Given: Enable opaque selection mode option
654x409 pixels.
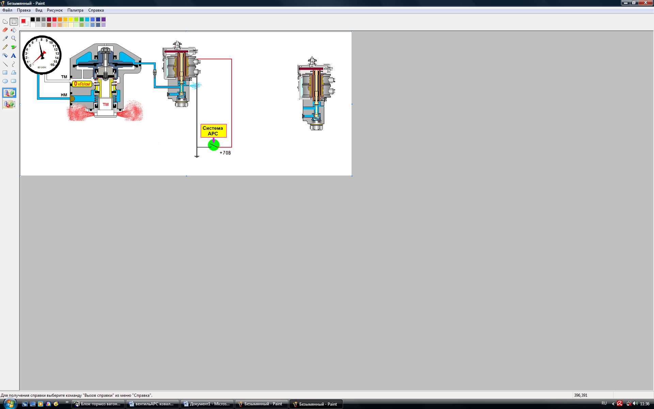Looking at the screenshot, I should click(x=9, y=93).
